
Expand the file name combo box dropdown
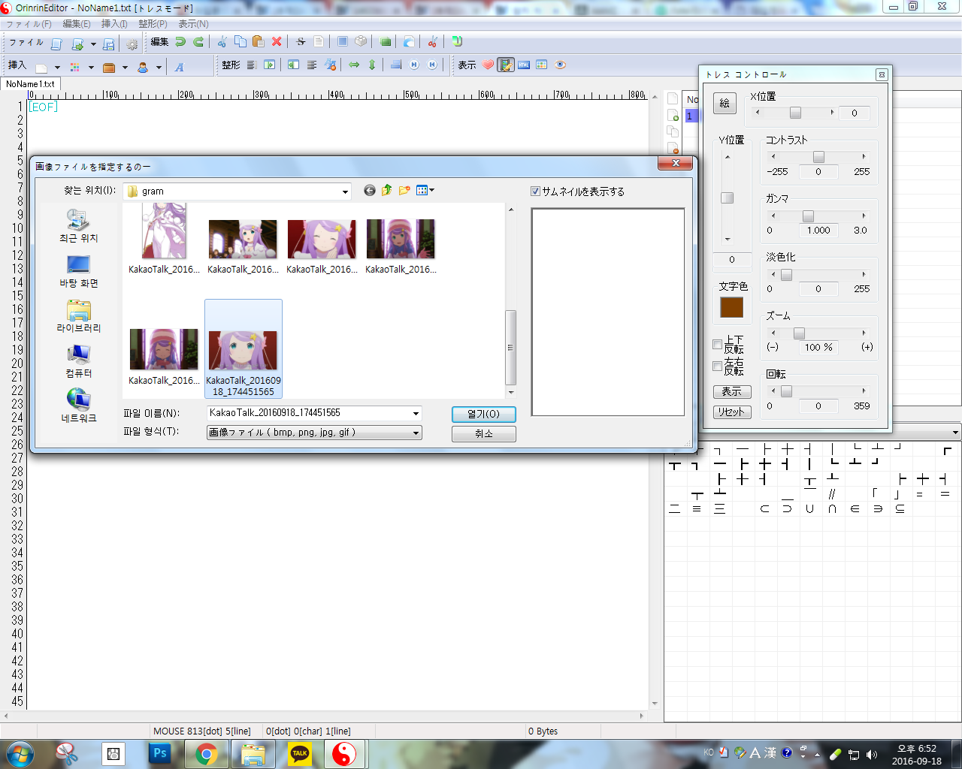click(x=416, y=413)
